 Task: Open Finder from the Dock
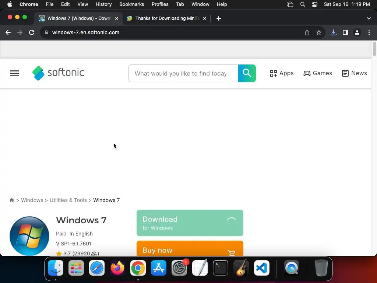(56, 268)
